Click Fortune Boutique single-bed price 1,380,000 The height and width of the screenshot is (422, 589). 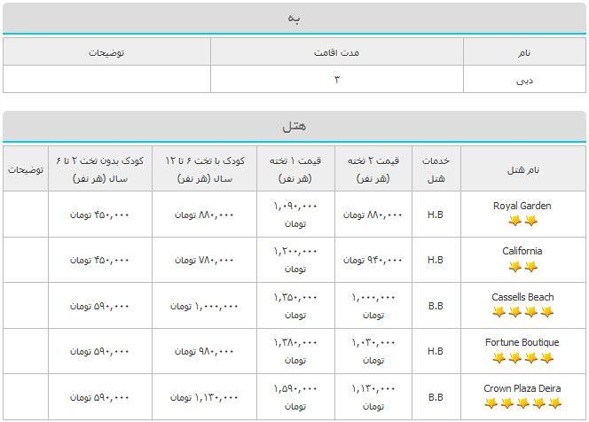point(295,351)
